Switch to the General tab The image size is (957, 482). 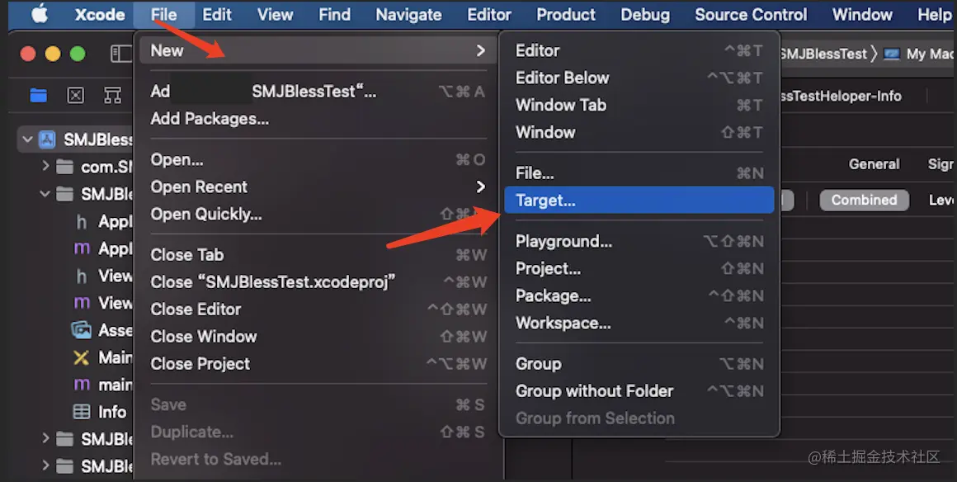point(874,163)
